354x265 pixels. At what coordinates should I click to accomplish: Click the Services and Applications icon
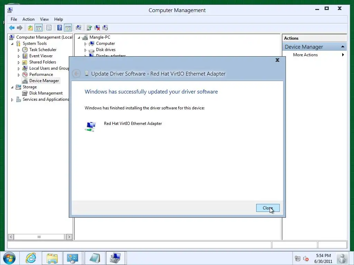pyautogui.click(x=18, y=99)
